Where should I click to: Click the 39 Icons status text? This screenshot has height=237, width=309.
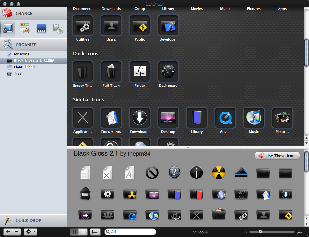click(200, 232)
